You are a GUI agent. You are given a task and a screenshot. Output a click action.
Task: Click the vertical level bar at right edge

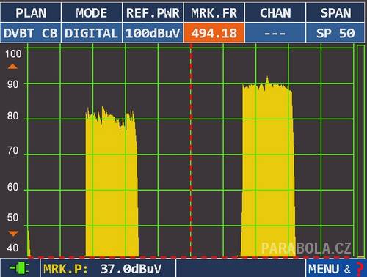click(360, 151)
